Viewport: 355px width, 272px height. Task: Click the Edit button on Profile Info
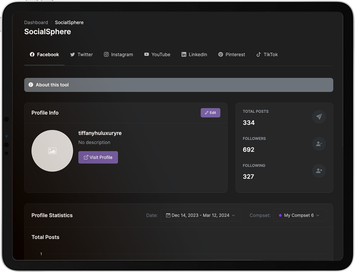click(x=210, y=113)
